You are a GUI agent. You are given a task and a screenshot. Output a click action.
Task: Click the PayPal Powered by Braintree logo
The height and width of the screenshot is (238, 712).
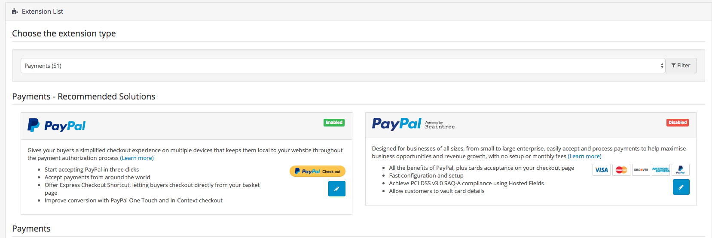coord(413,124)
